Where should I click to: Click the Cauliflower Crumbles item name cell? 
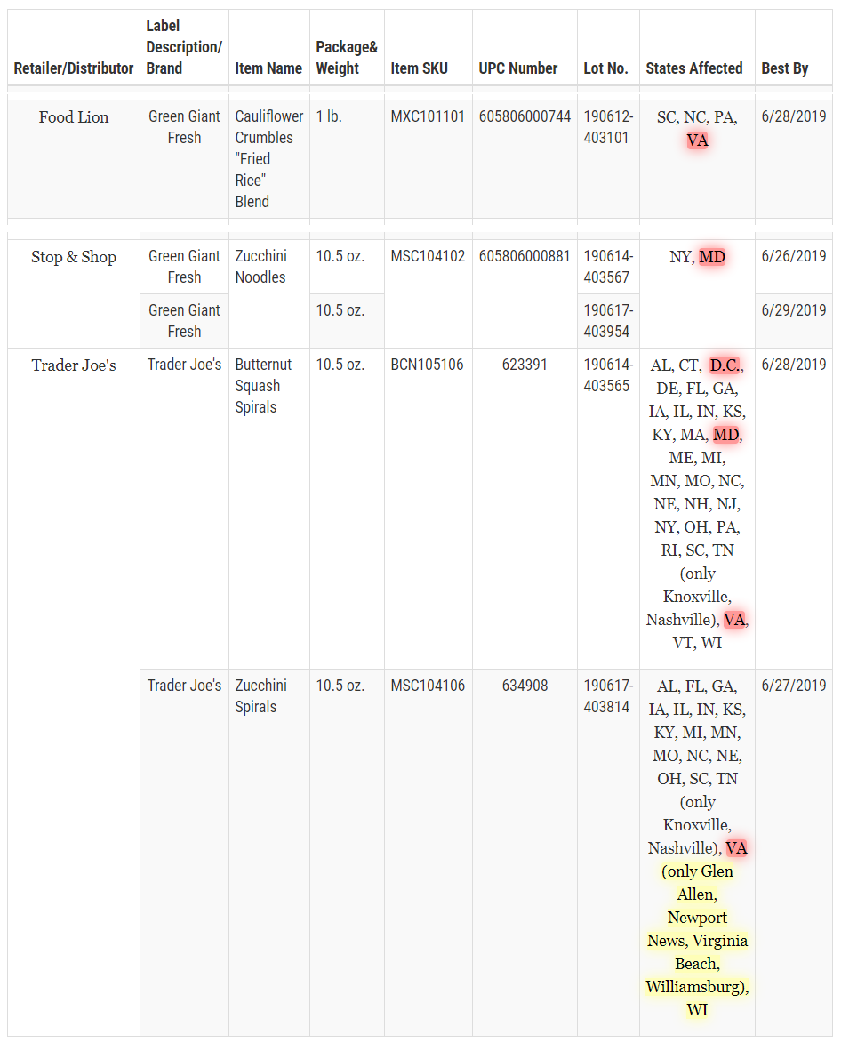click(268, 159)
